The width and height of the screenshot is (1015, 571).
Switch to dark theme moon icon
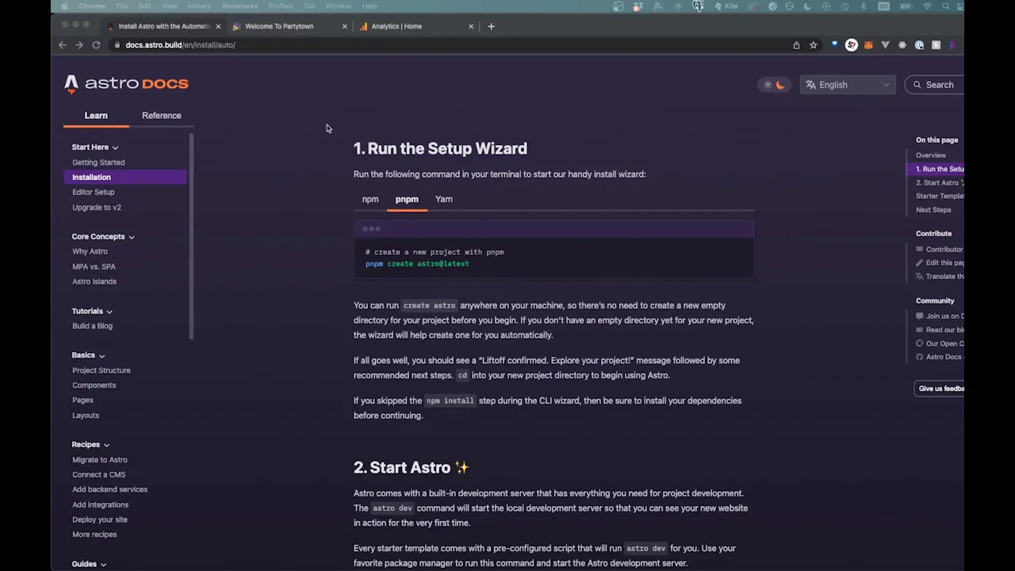(780, 85)
